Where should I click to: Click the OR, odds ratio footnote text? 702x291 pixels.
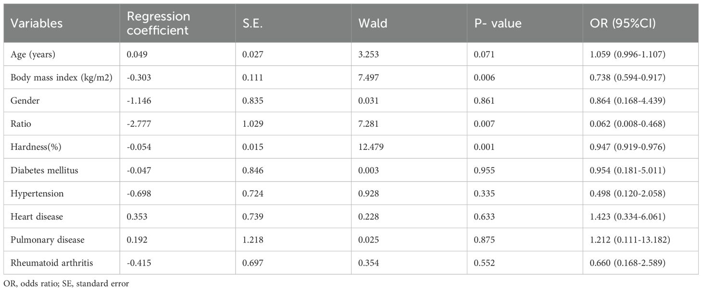pos(66,284)
